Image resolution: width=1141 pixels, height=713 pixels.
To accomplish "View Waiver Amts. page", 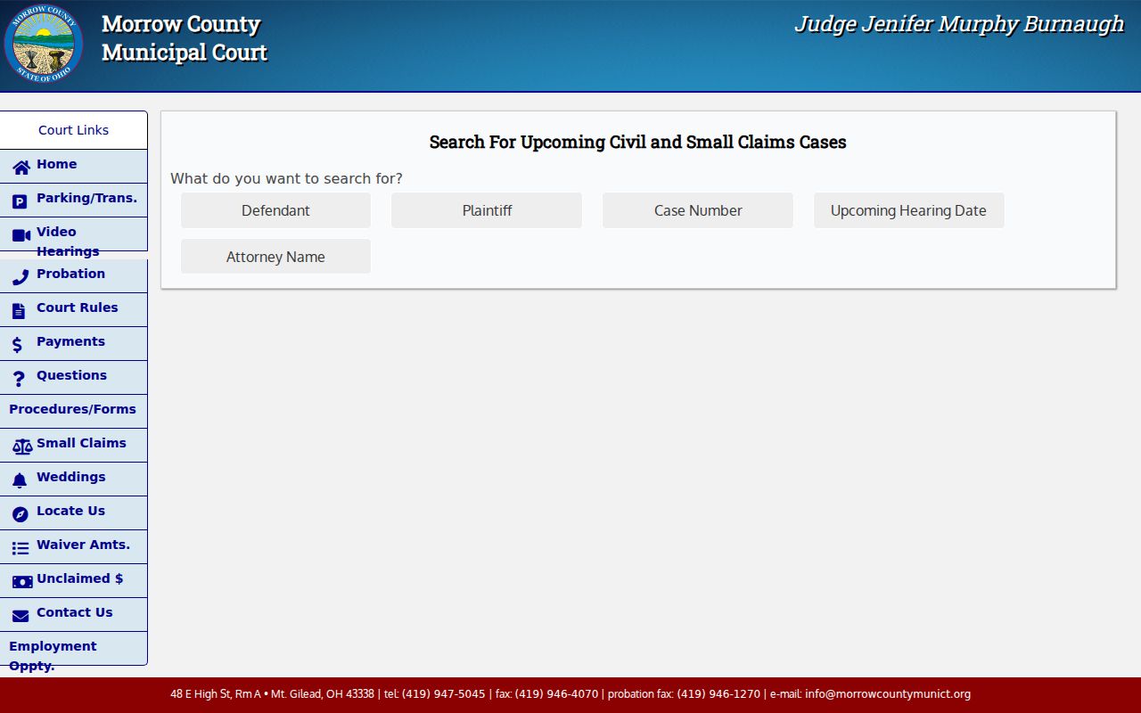I will click(73, 546).
